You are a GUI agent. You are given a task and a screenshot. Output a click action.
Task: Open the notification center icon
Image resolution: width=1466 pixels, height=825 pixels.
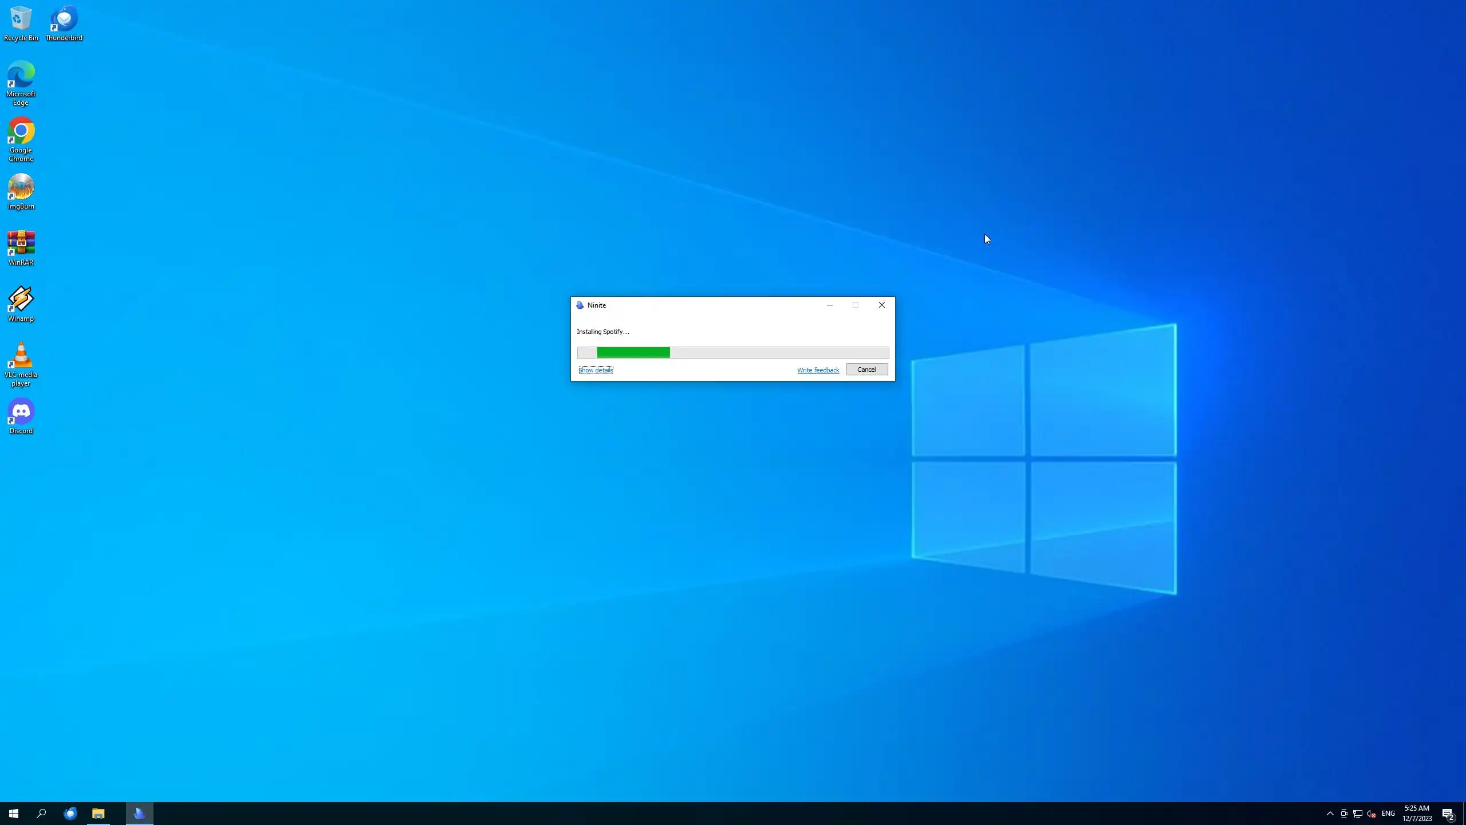(x=1448, y=814)
